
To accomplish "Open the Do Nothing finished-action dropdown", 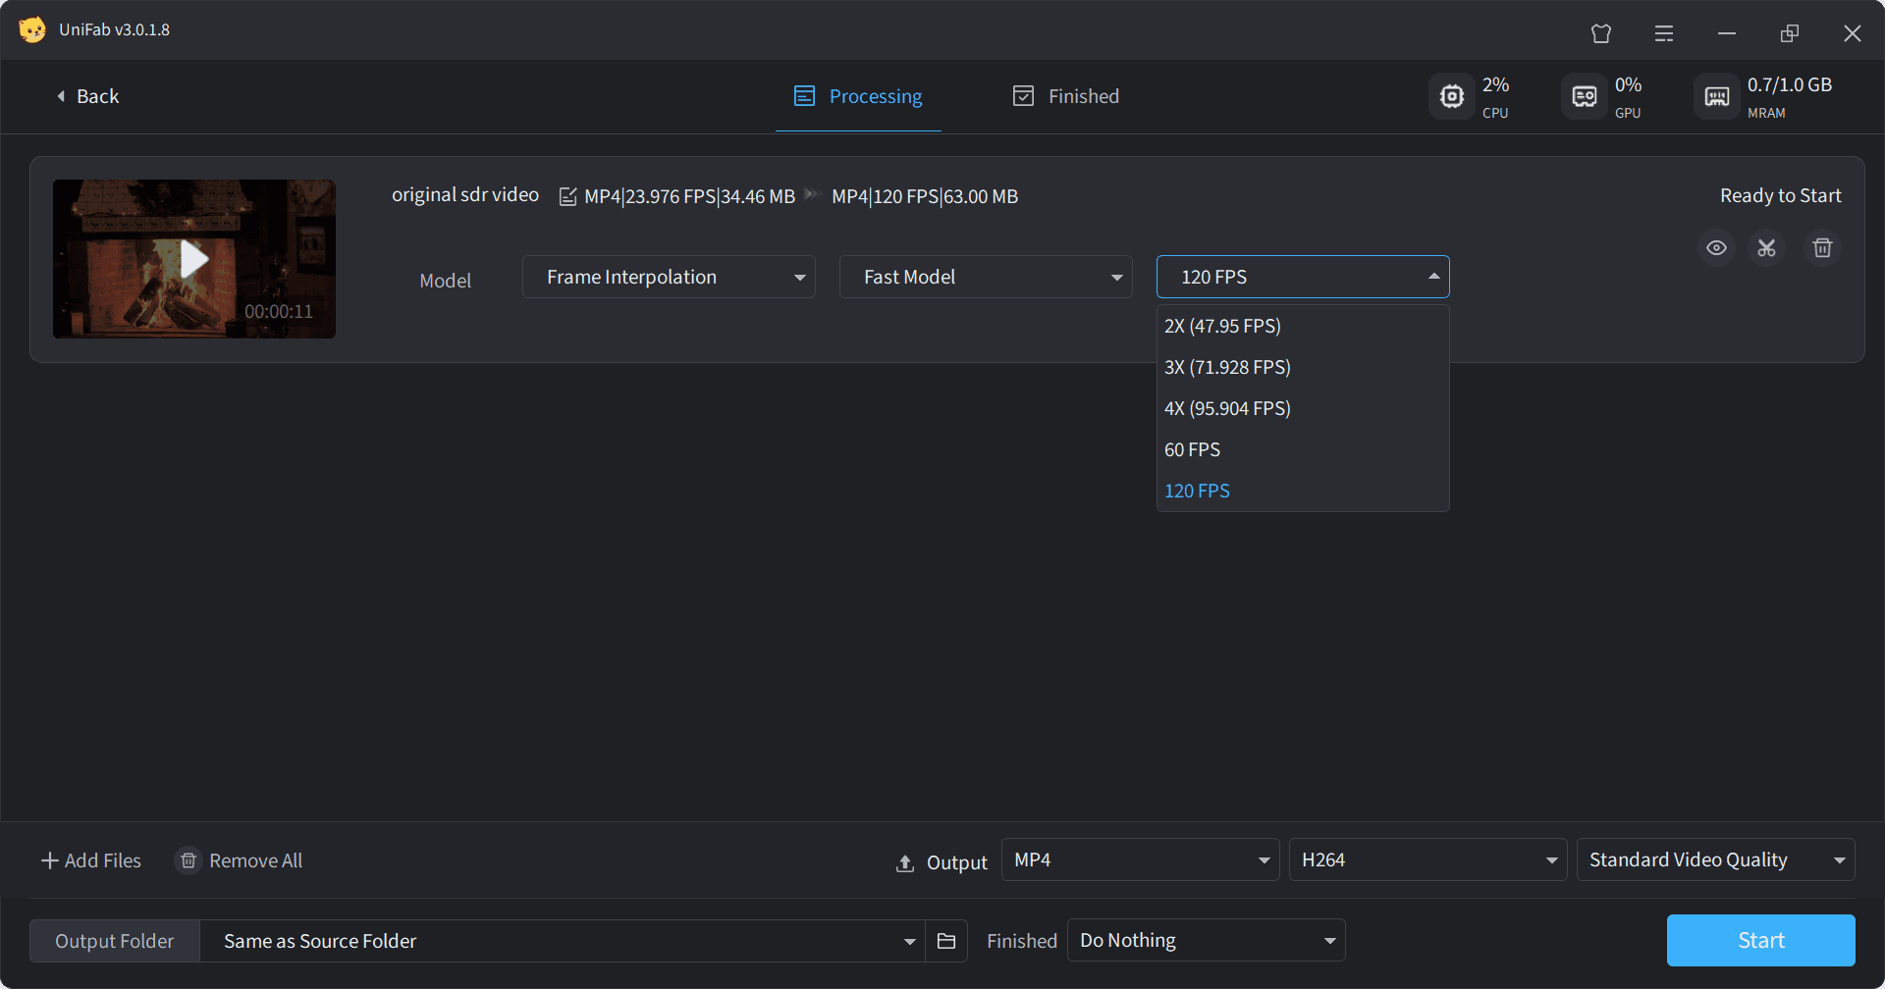I will [x=1207, y=940].
